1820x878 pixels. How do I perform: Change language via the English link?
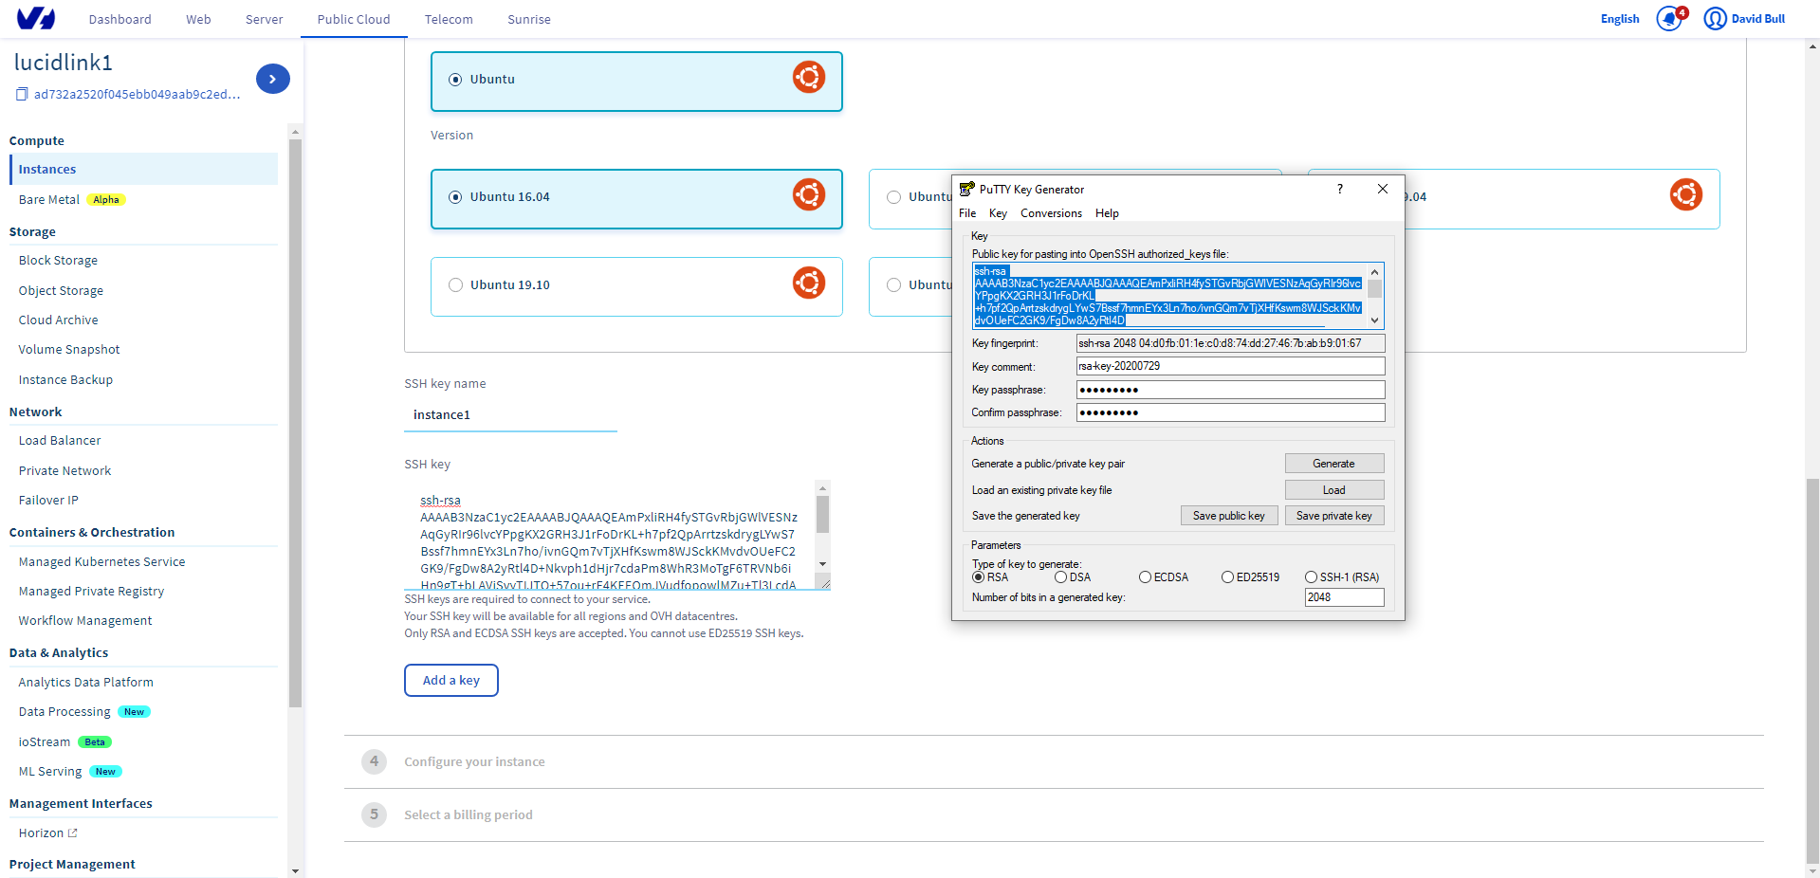pyautogui.click(x=1619, y=19)
